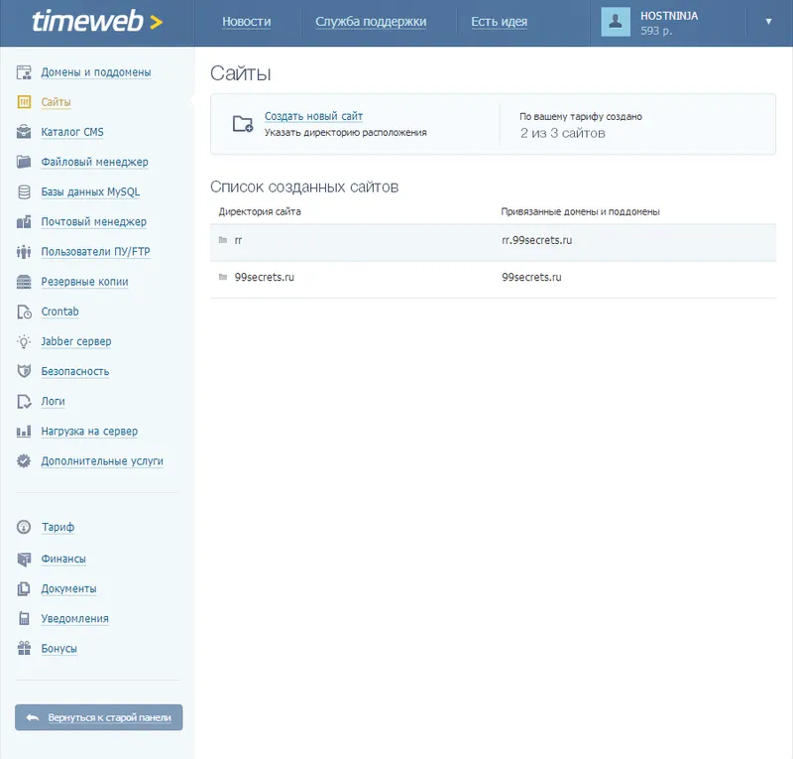The width and height of the screenshot is (793, 759).
Task: Click the Почтовый менеджер mailbox icon
Action: tap(24, 222)
